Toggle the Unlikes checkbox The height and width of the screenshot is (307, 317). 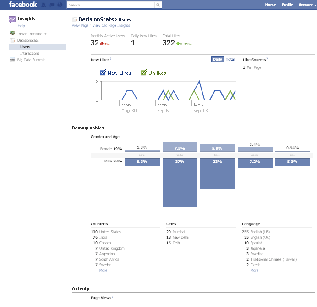(x=144, y=73)
